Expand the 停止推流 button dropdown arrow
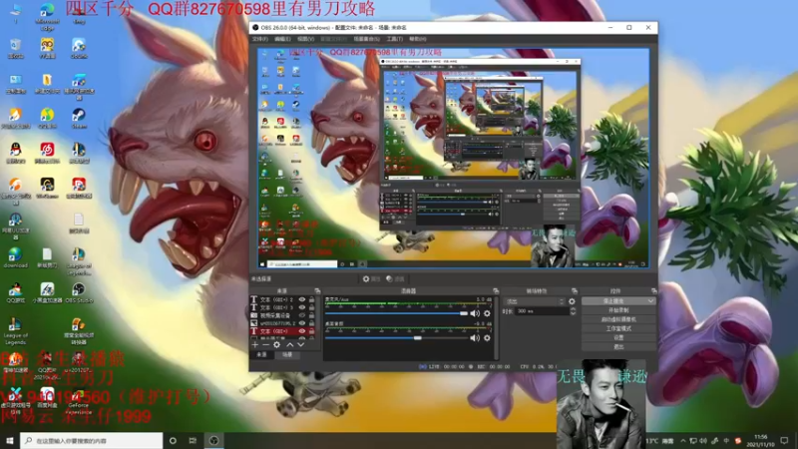 click(650, 301)
